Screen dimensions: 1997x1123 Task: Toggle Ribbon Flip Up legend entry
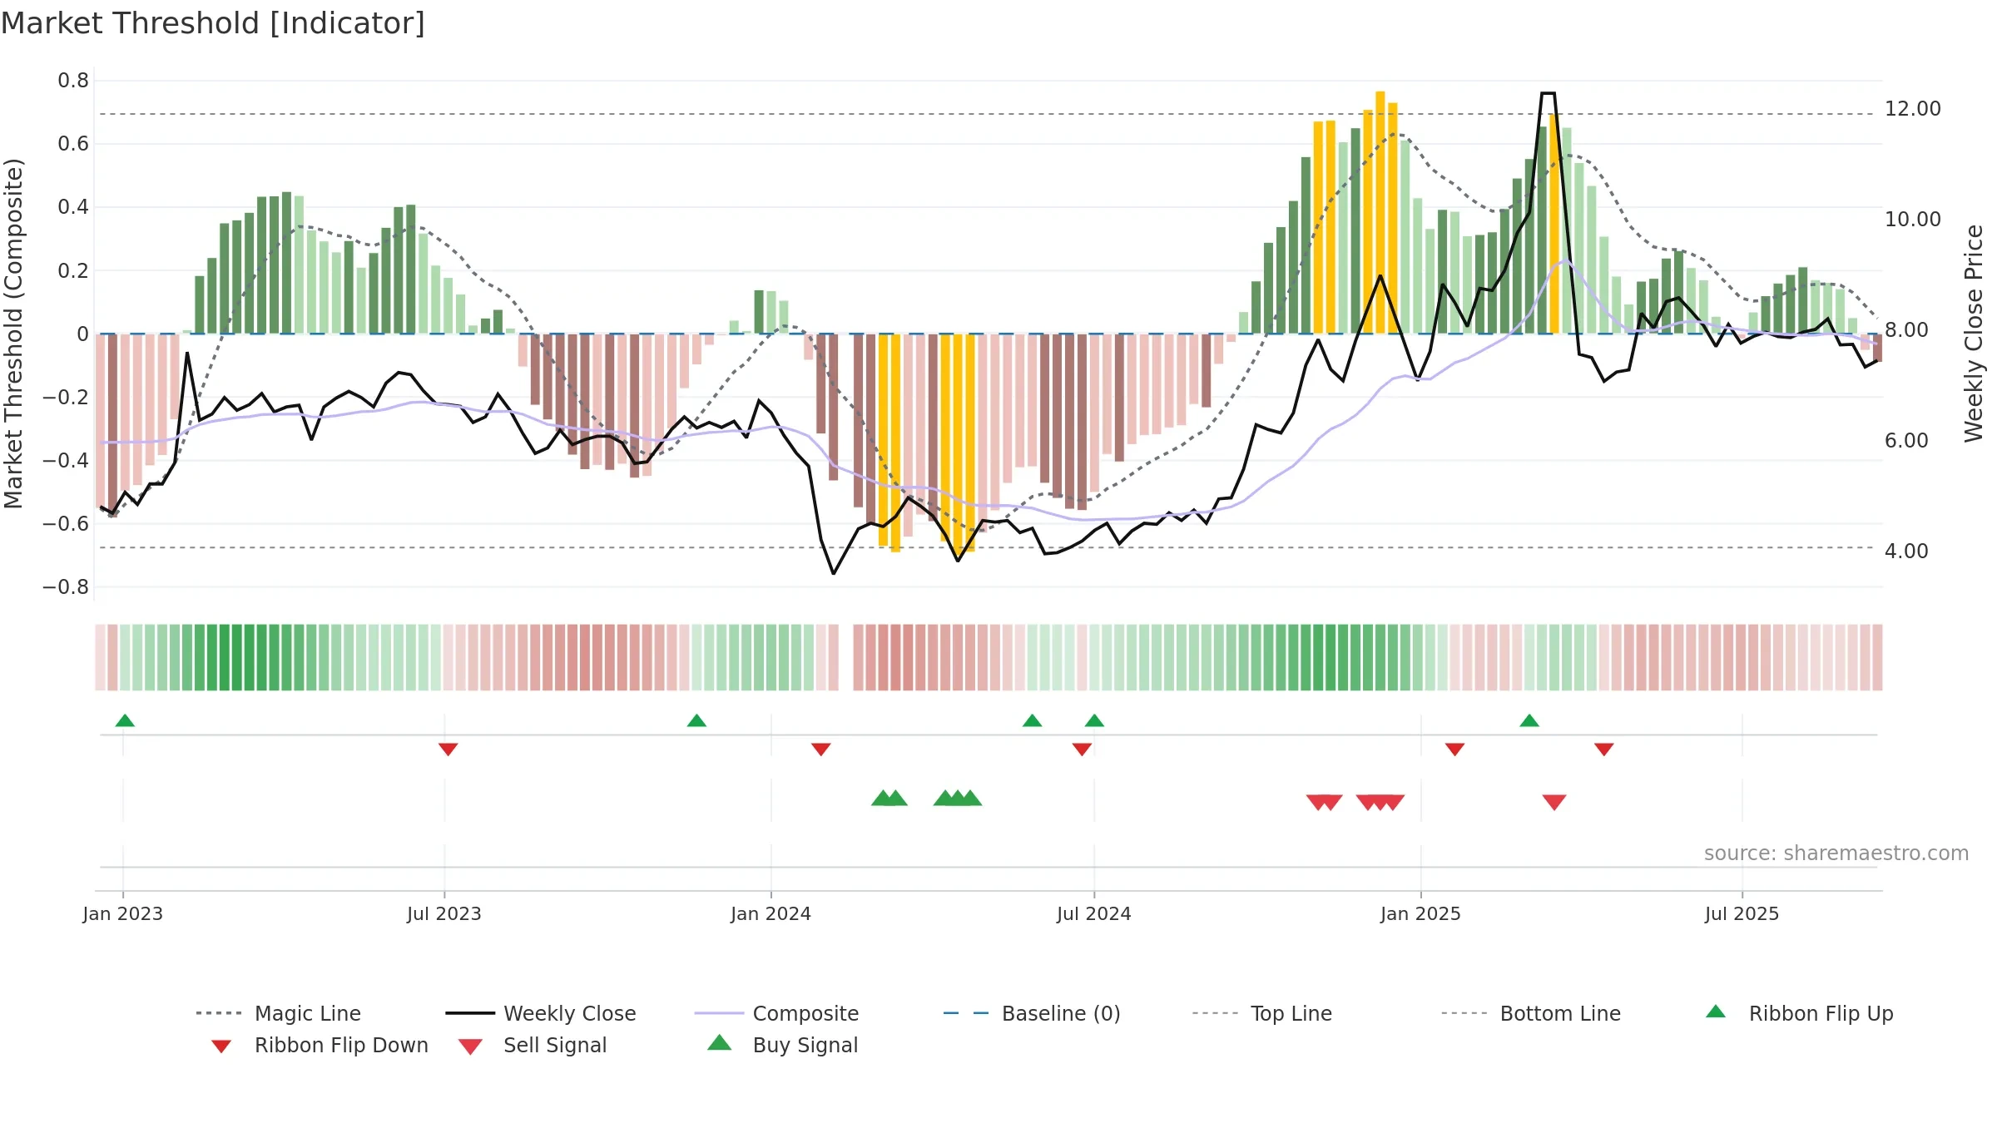1799,1013
